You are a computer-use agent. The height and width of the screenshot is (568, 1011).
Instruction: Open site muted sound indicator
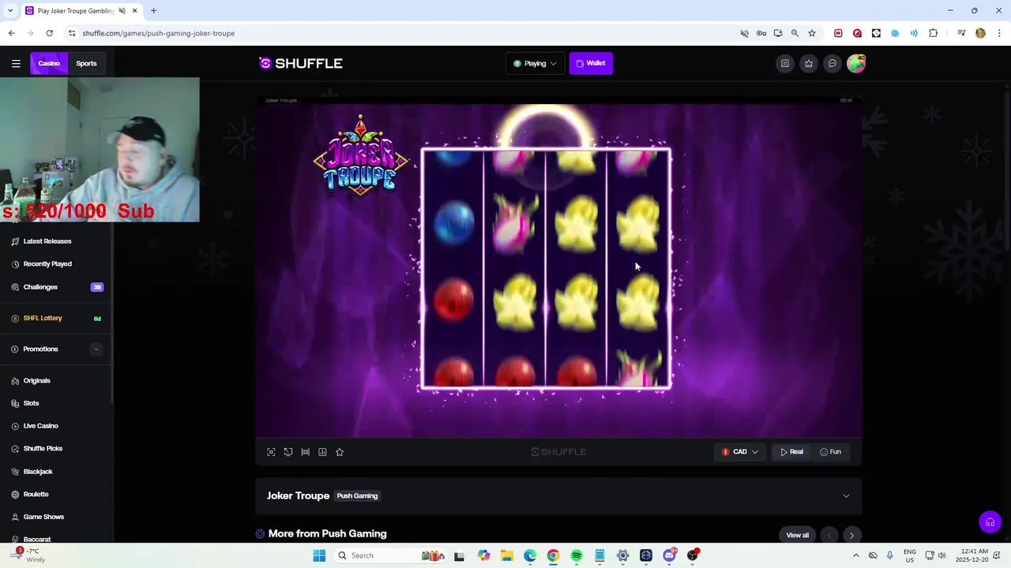(744, 33)
